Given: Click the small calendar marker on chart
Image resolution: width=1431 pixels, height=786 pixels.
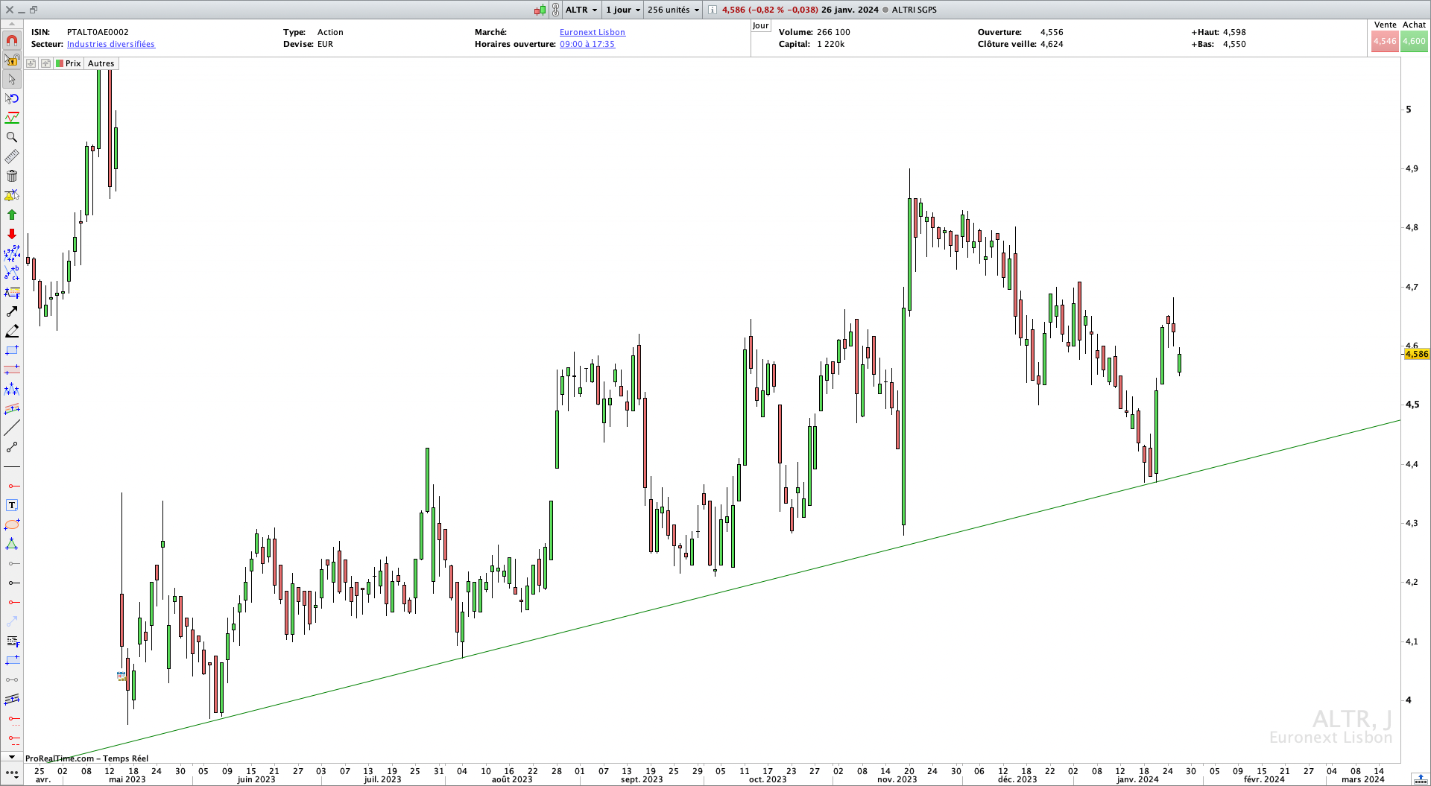Looking at the screenshot, I should point(121,676).
